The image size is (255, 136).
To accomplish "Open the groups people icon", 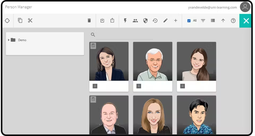I will coord(135,21).
